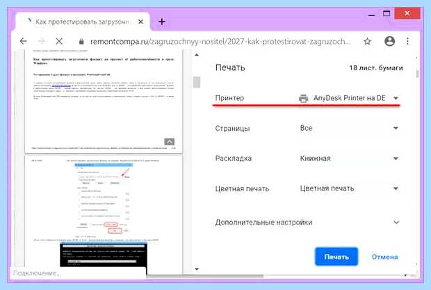Open the user profile avatar icon

[x=389, y=41]
